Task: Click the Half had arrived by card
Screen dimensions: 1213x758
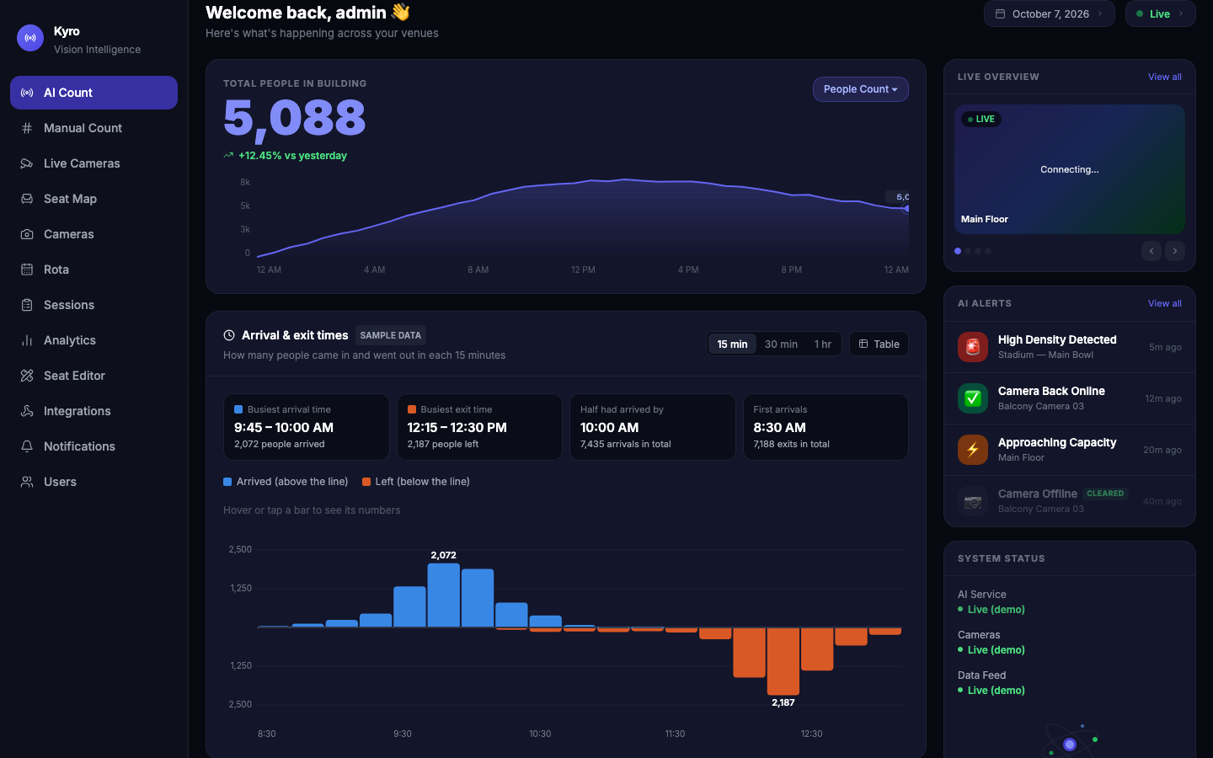Action: pyautogui.click(x=653, y=427)
